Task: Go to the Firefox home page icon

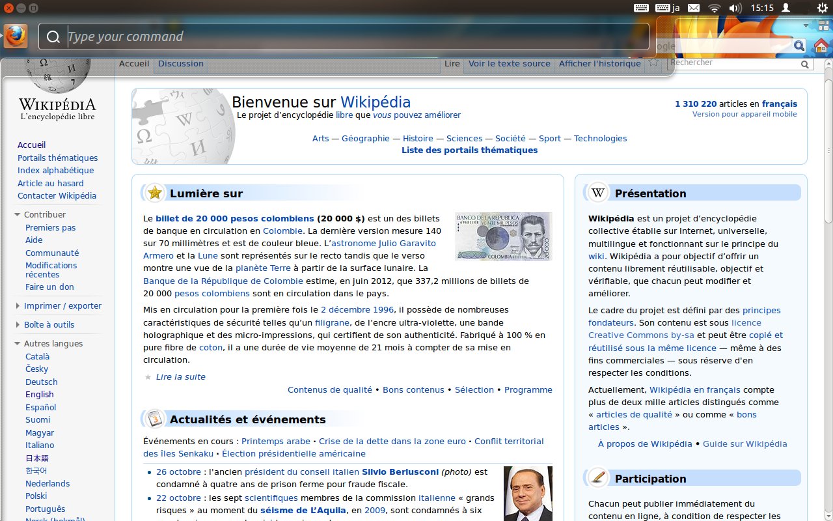Action: (x=821, y=46)
